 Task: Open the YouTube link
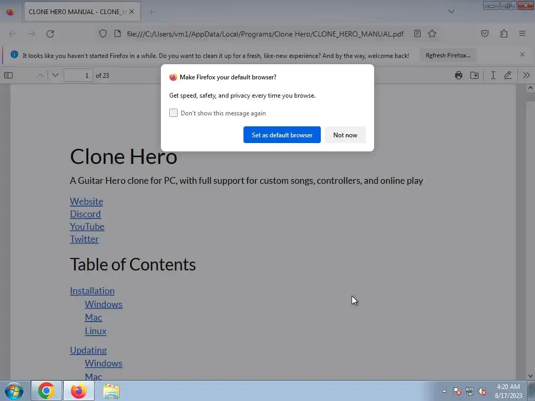tap(87, 227)
